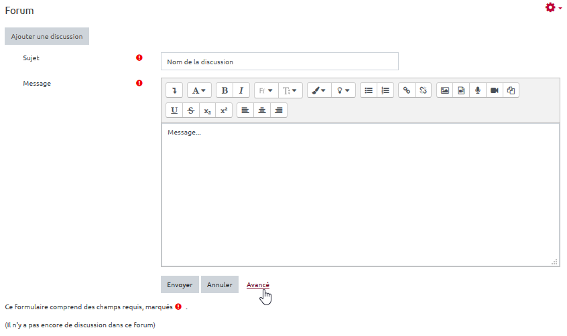
Task: Open the text color brush dropdown
Action: tap(318, 90)
